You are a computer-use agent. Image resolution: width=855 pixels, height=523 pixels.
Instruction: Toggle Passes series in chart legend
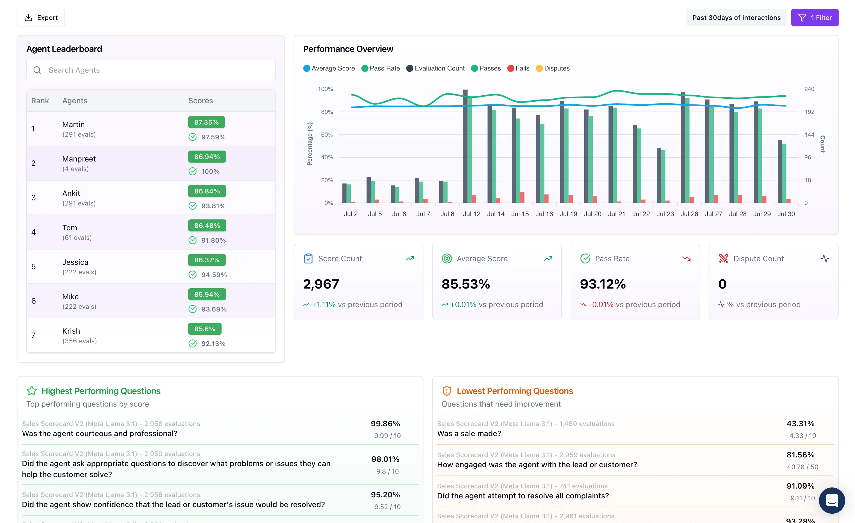[486, 68]
